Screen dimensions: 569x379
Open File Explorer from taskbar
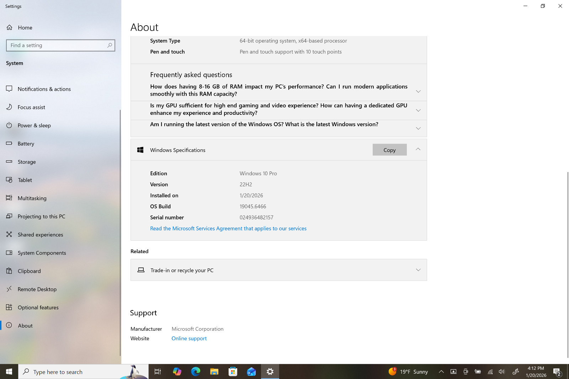(x=214, y=372)
